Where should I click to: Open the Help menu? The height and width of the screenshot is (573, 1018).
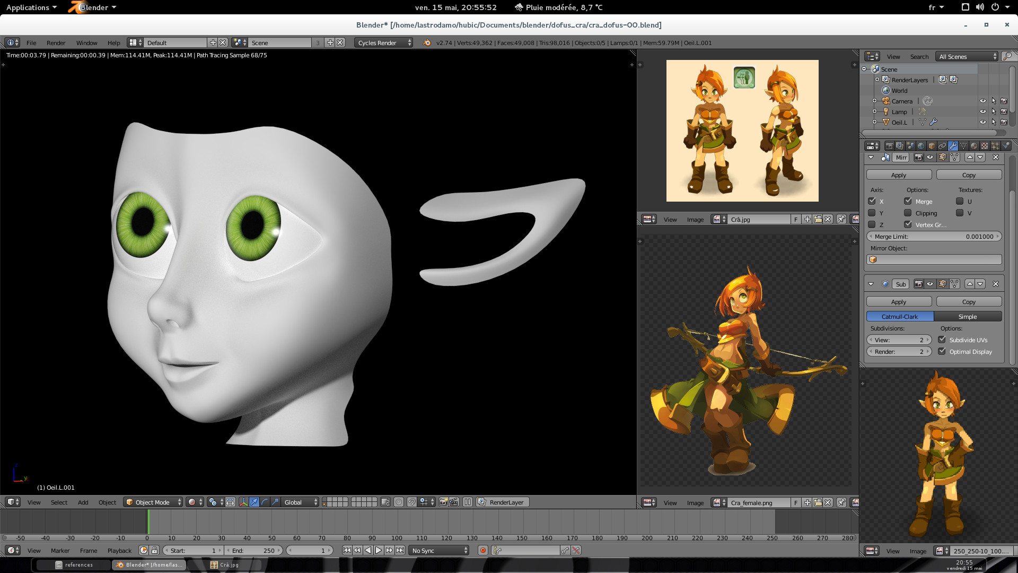tap(113, 42)
